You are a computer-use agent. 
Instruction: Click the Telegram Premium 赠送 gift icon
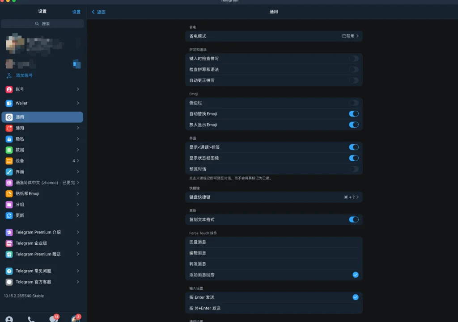(9, 254)
